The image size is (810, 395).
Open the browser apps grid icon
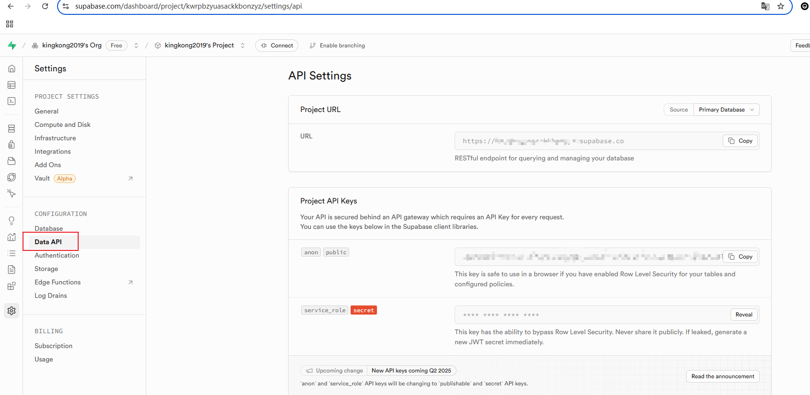coord(10,24)
